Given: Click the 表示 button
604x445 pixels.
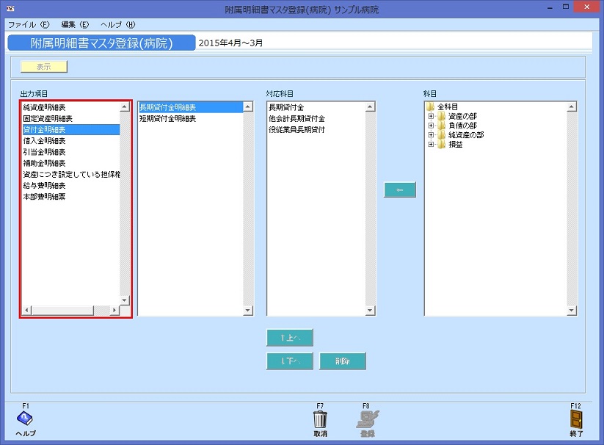Looking at the screenshot, I should click(43, 66).
